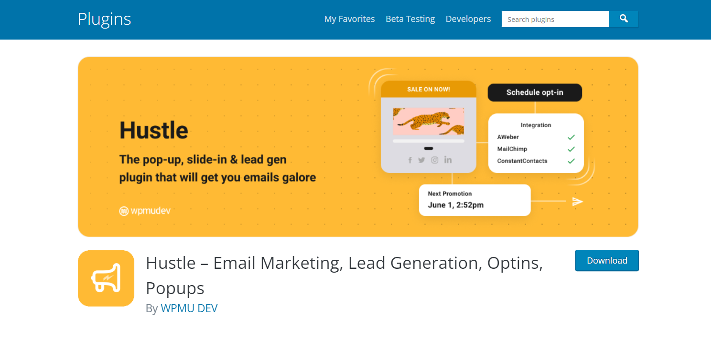Open the My Favorites menu item

[349, 19]
